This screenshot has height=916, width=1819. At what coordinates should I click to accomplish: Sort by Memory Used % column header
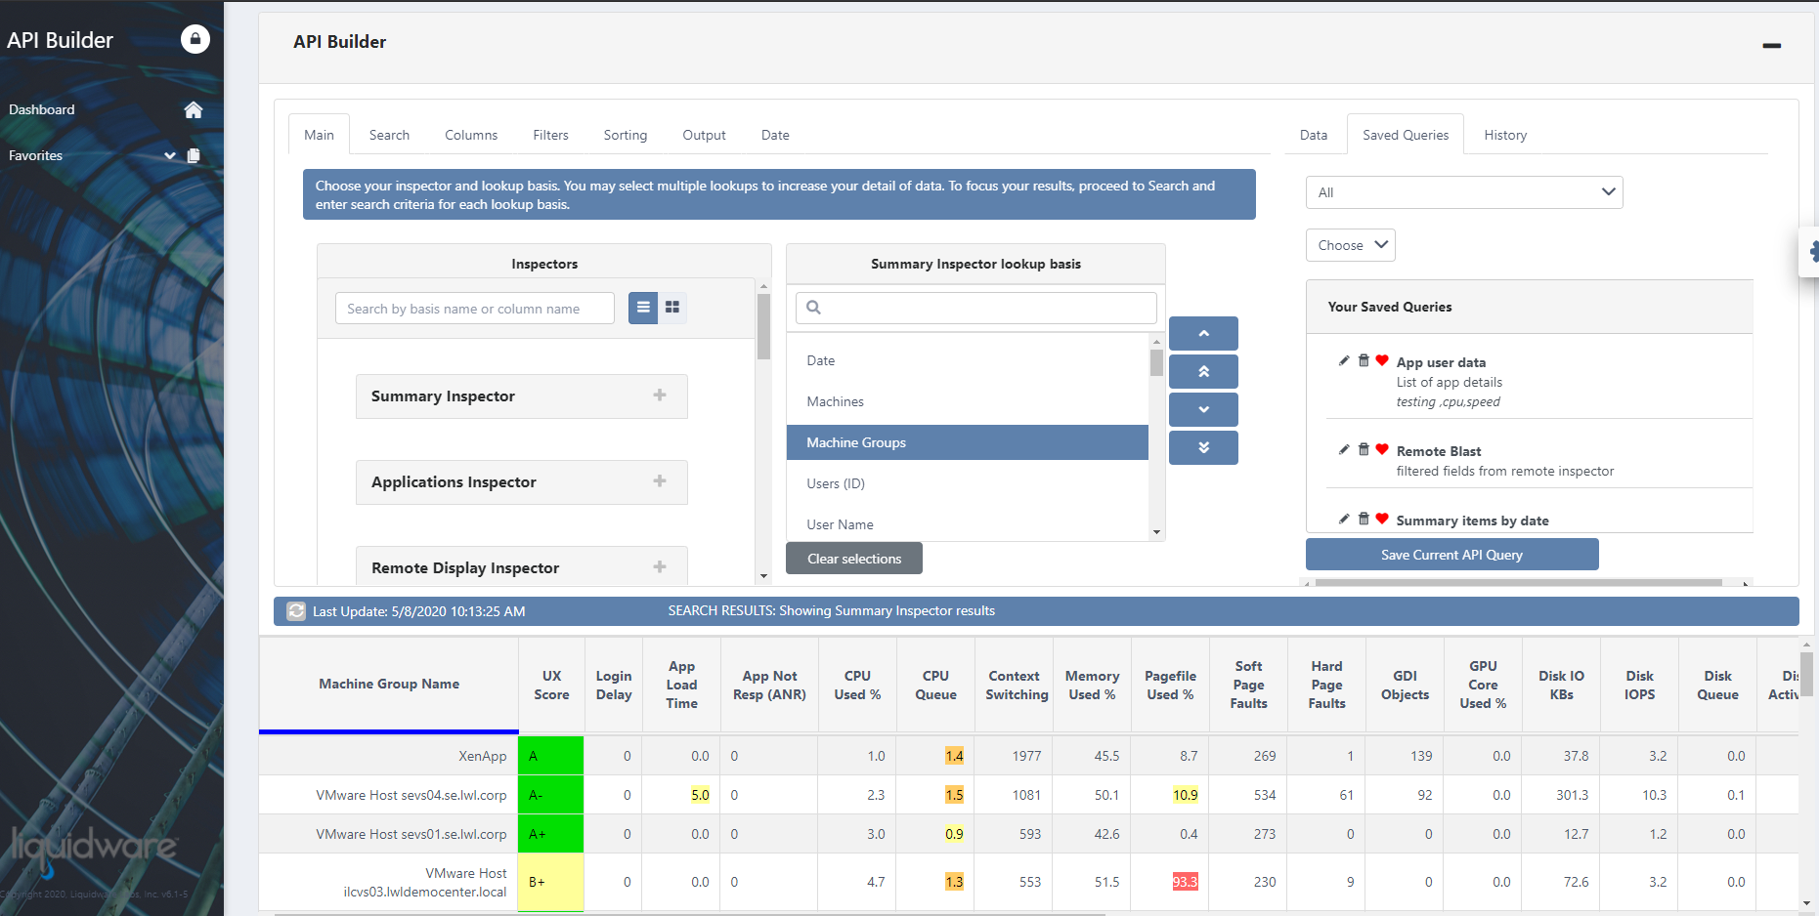point(1092,685)
